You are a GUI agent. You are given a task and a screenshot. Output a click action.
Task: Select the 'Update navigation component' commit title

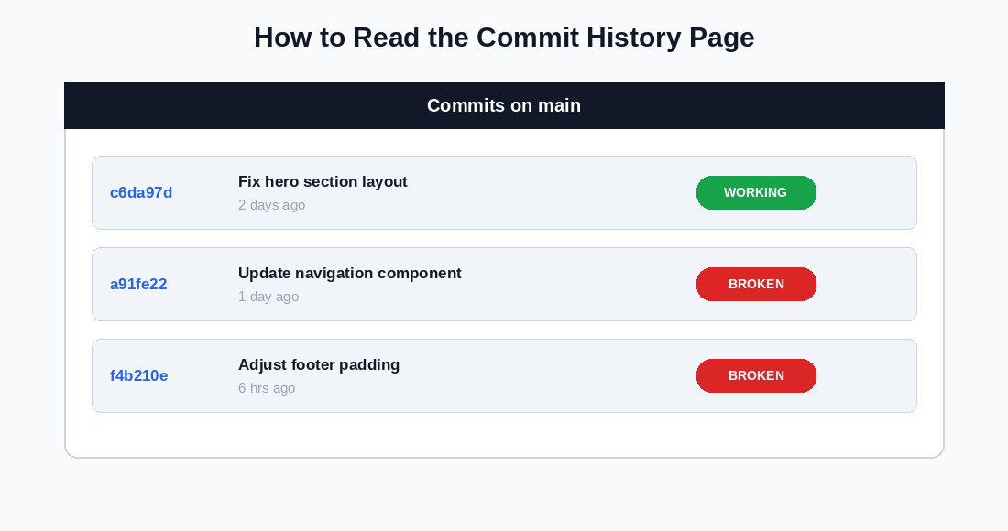pos(350,273)
